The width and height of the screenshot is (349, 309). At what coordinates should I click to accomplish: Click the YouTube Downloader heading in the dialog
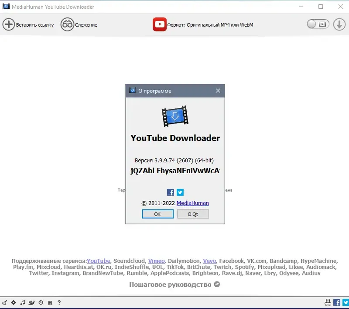point(175,138)
